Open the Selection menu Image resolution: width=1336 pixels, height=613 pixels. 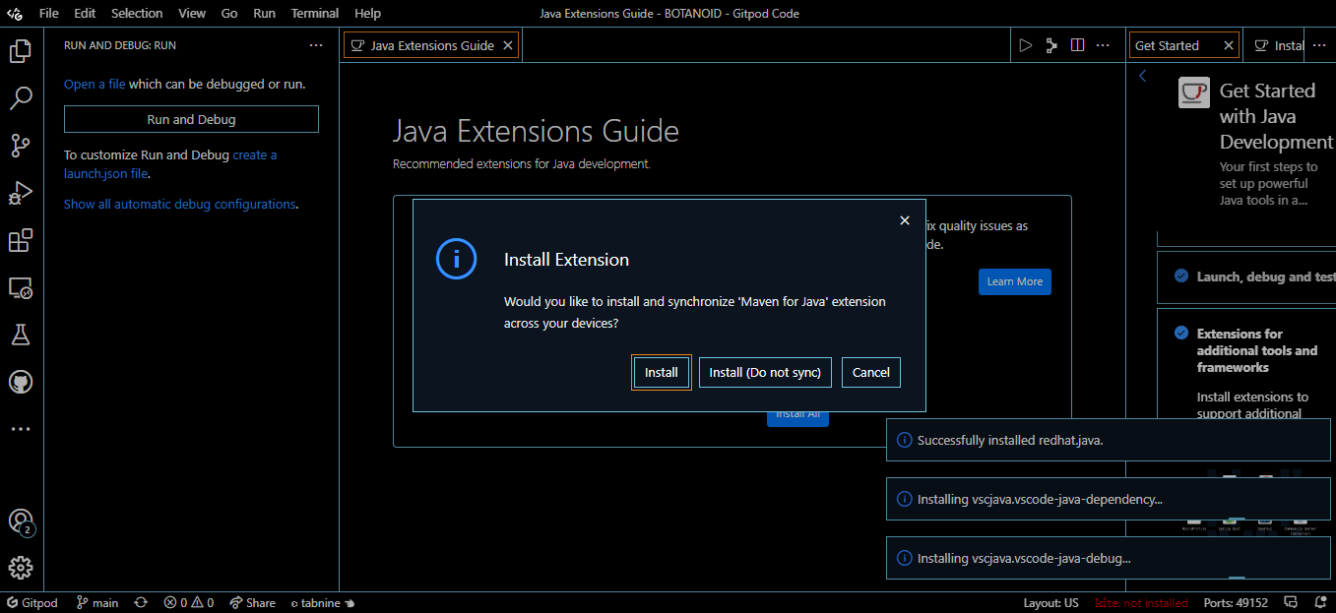click(x=137, y=14)
